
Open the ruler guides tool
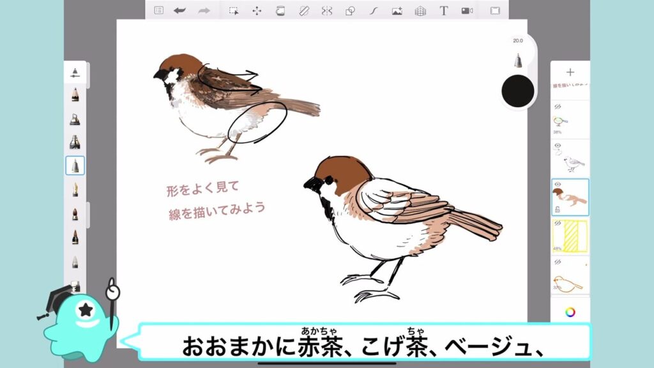[303, 10]
